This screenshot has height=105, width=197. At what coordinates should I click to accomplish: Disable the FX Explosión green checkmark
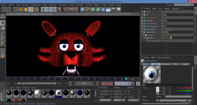(165, 41)
